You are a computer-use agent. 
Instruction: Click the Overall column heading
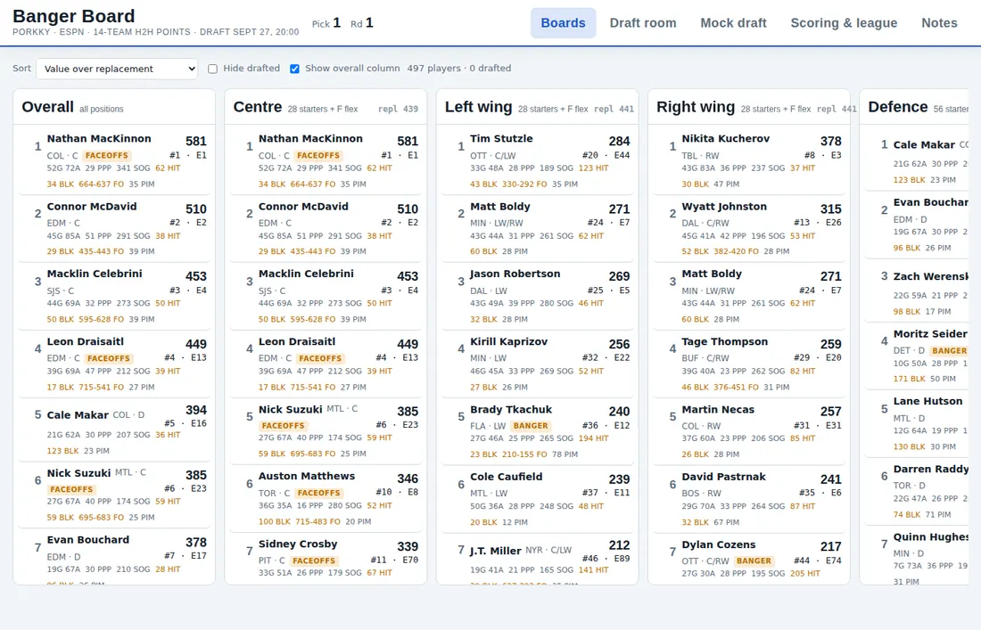click(47, 107)
